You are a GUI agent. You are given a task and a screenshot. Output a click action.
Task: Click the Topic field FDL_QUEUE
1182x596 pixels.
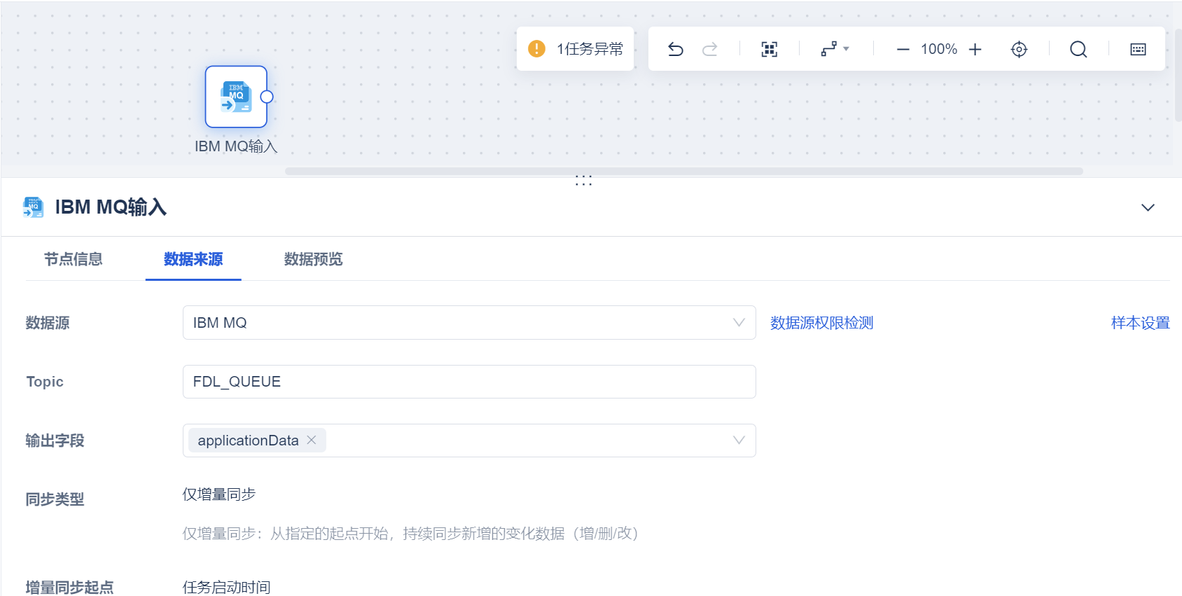pos(469,382)
